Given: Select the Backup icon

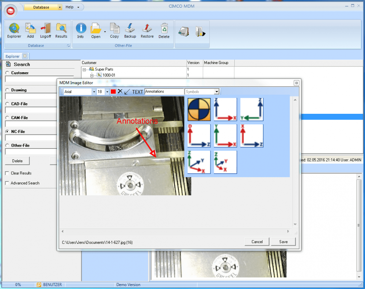Looking at the screenshot, I should (130, 31).
